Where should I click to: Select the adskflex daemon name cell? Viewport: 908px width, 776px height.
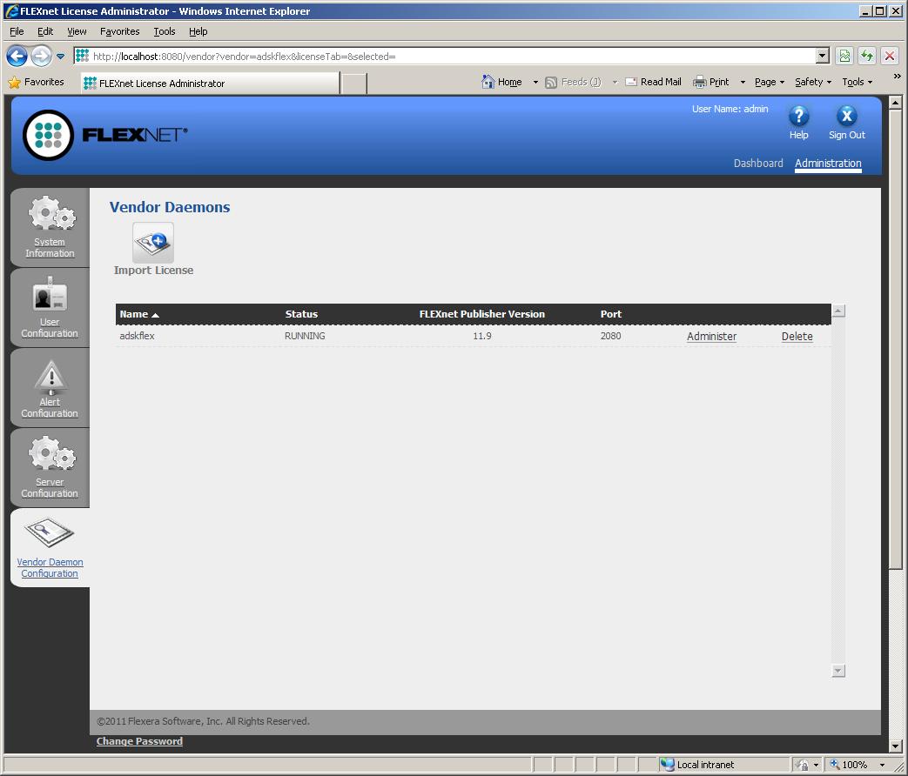137,336
